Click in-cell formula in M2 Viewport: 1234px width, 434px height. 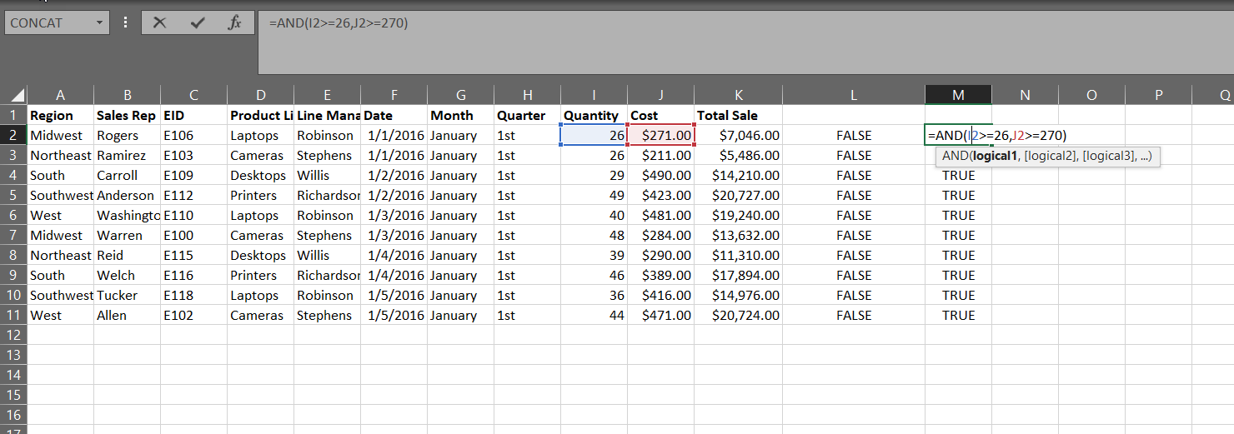[996, 136]
